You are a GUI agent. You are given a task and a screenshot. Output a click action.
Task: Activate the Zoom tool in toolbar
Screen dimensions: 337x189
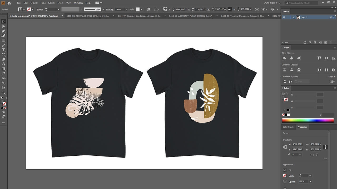click(3, 92)
